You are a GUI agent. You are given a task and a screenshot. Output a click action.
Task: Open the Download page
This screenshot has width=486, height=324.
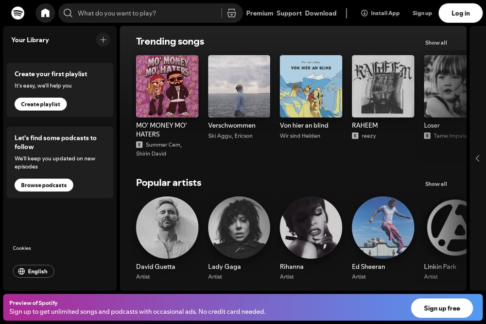[320, 13]
